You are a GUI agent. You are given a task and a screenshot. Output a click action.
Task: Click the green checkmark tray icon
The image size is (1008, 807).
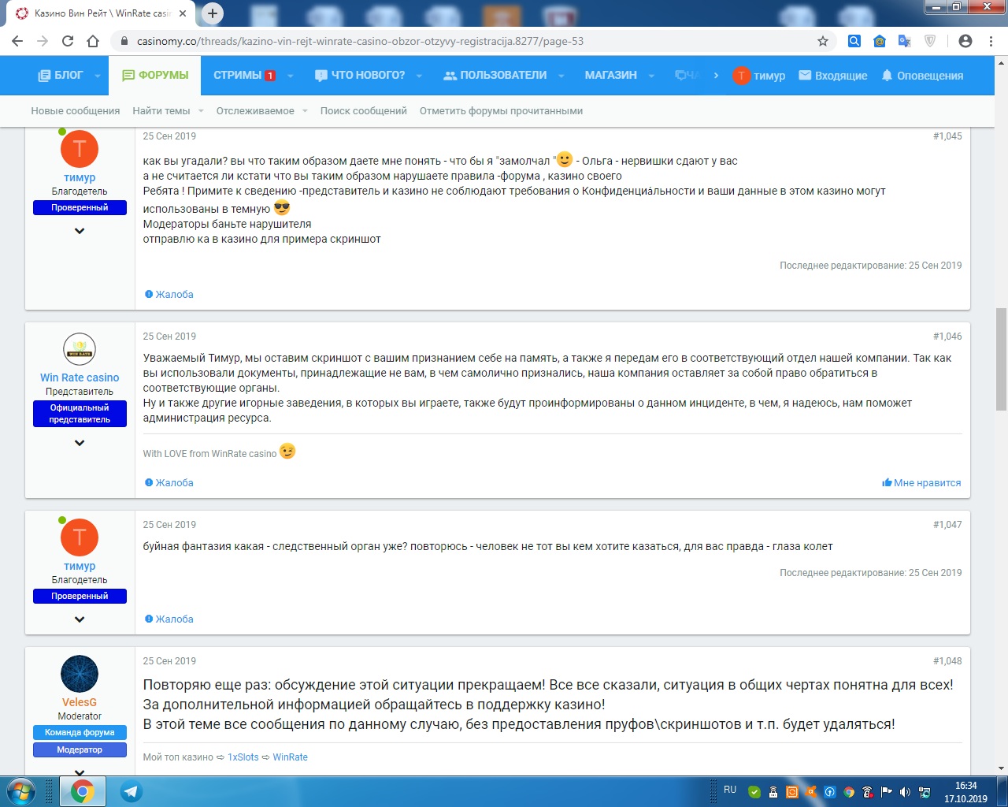(754, 792)
